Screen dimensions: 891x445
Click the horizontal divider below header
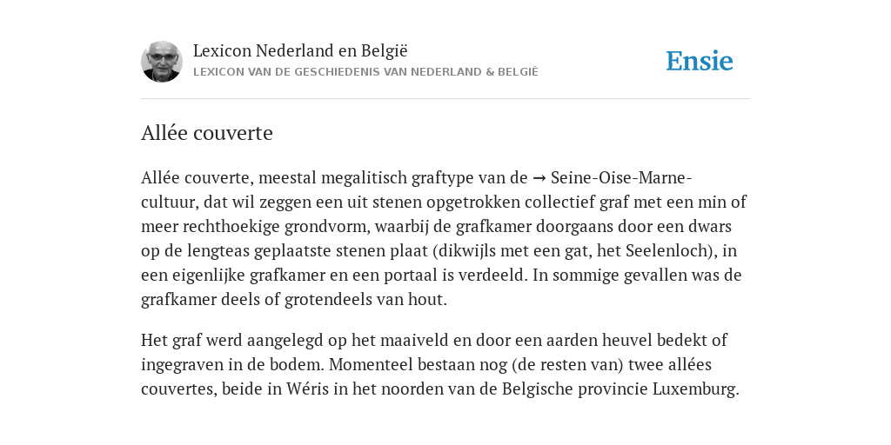tap(445, 99)
